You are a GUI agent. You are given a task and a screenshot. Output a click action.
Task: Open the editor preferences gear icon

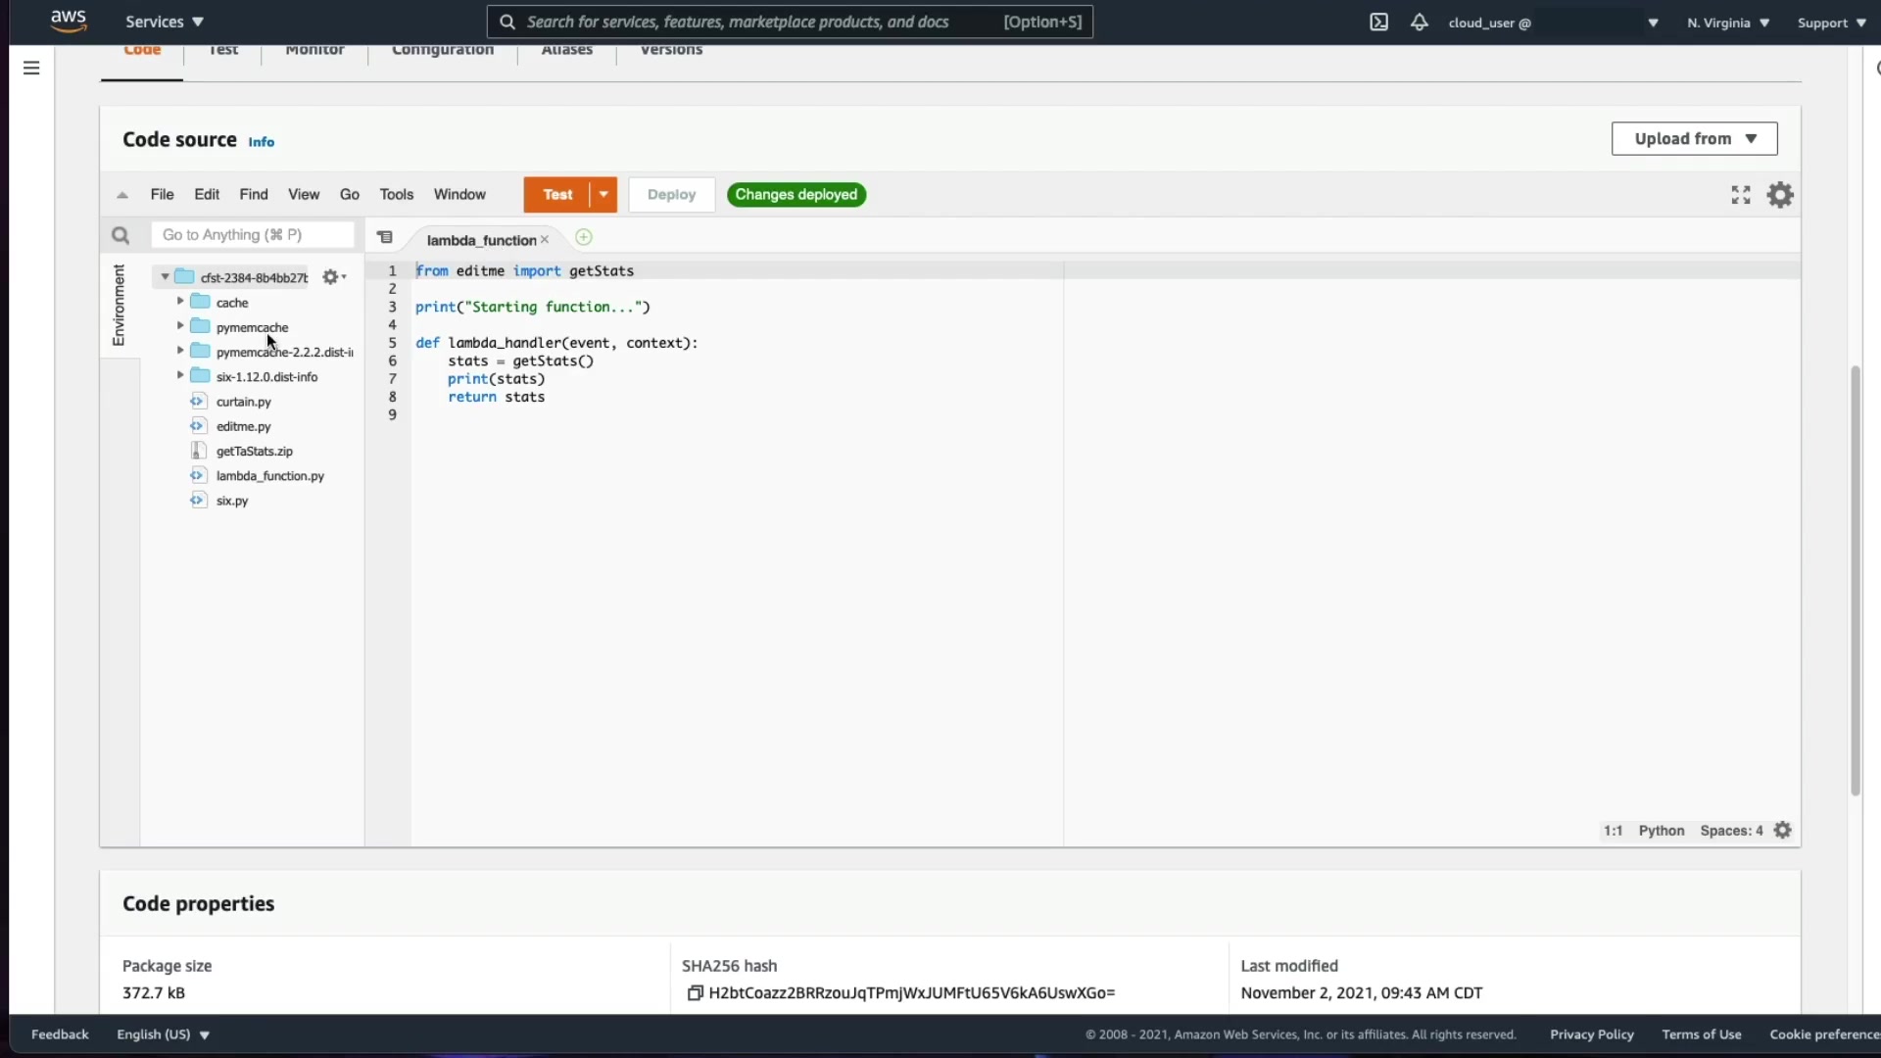[1779, 195]
